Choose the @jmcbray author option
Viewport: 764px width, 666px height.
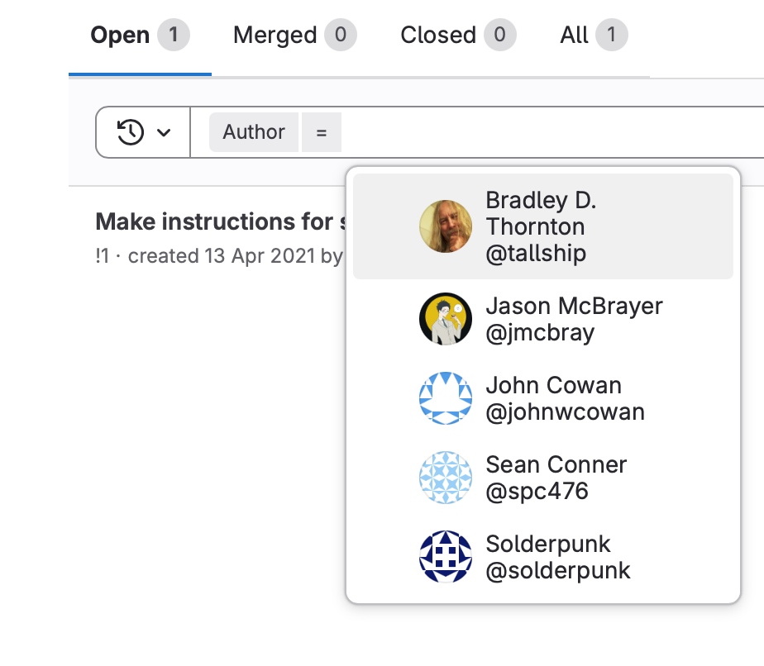point(540,332)
